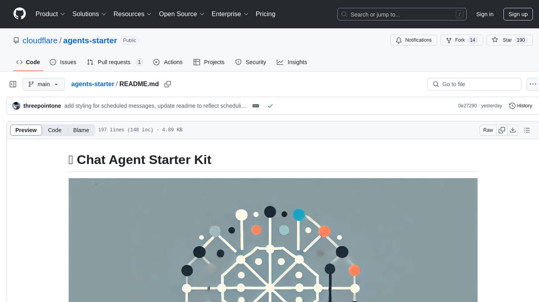Click the Chat Agent Starter Kit heading

point(140,160)
